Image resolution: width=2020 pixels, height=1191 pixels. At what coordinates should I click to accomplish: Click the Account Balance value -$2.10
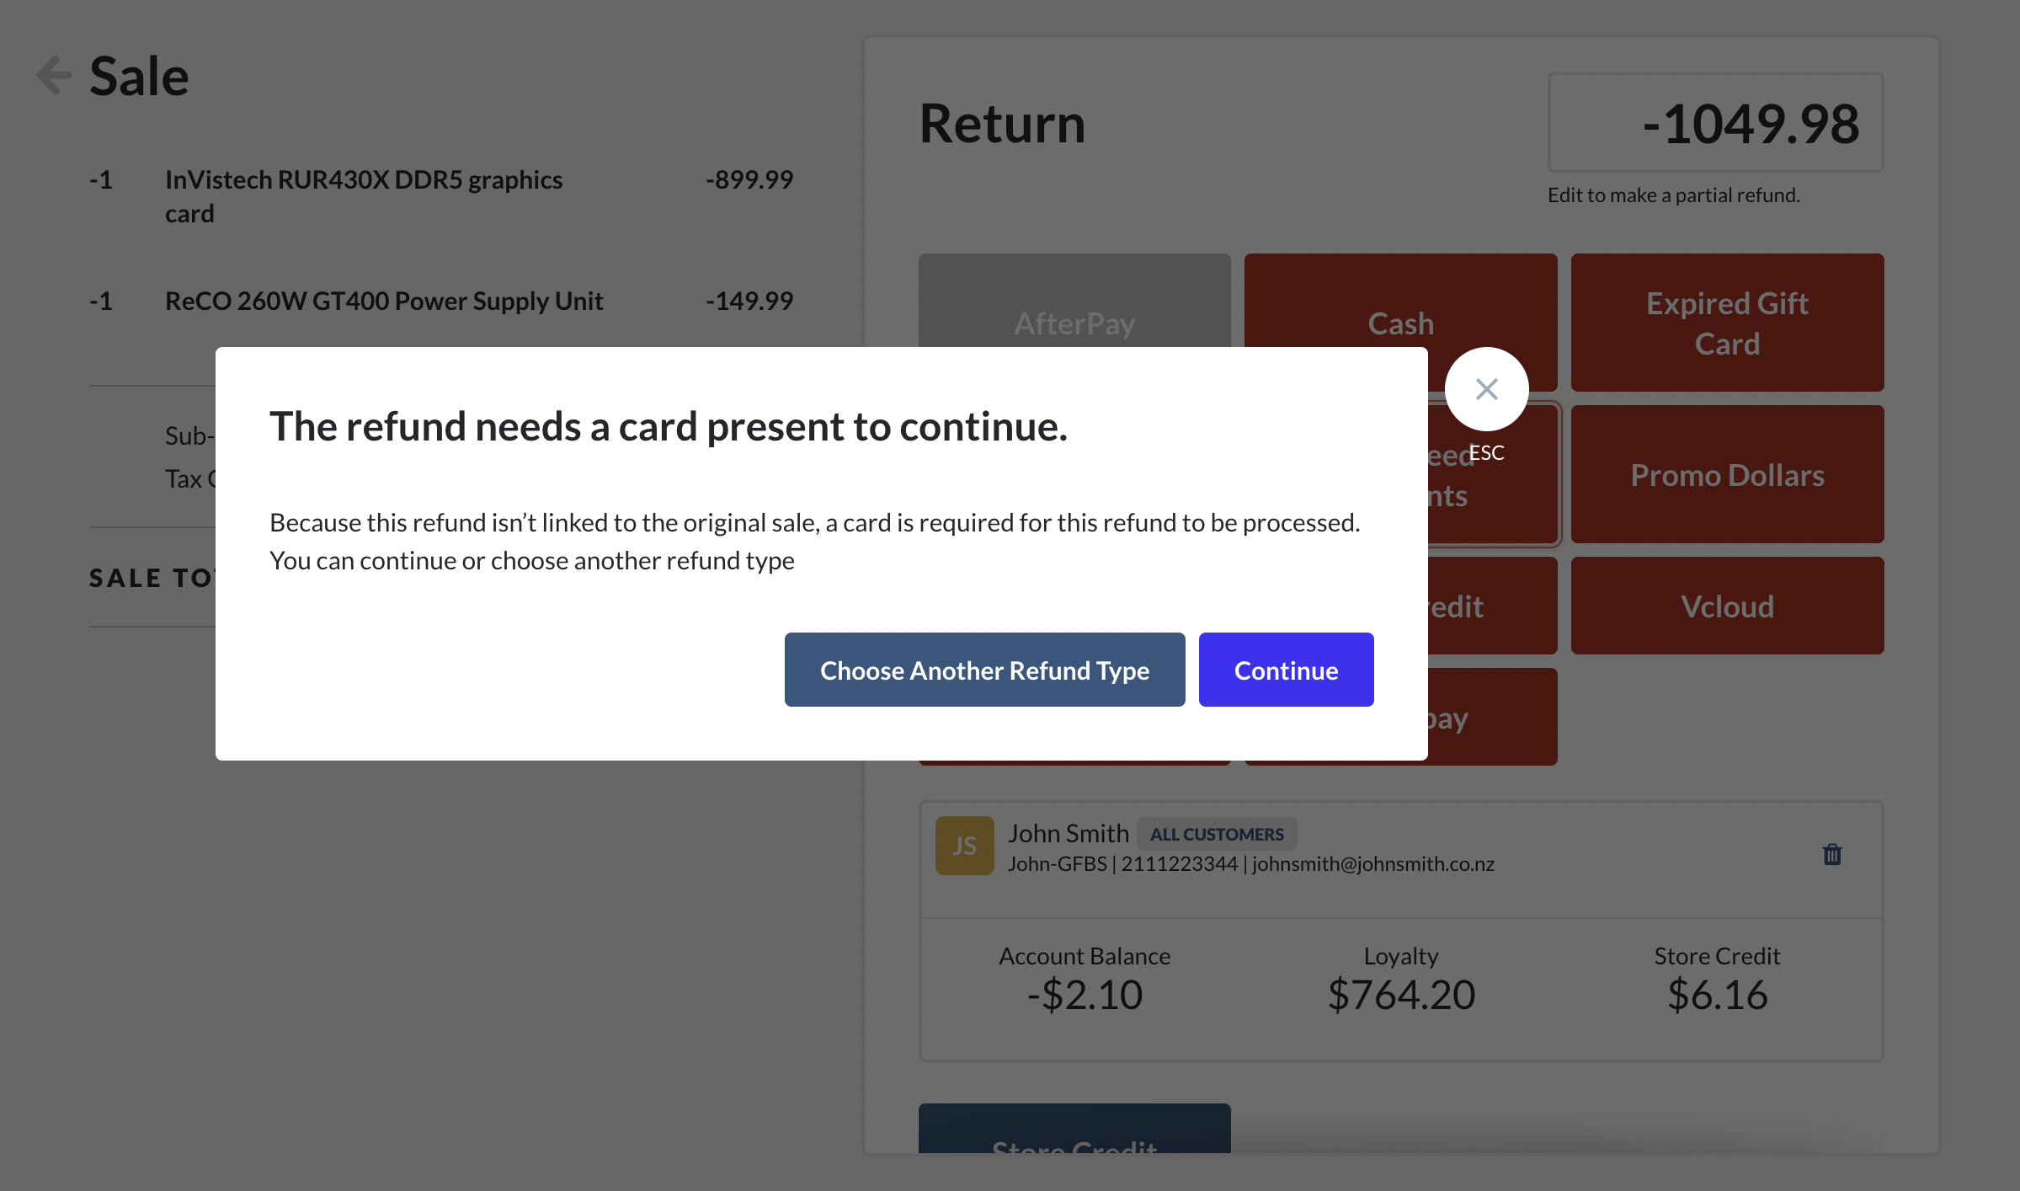(x=1085, y=994)
